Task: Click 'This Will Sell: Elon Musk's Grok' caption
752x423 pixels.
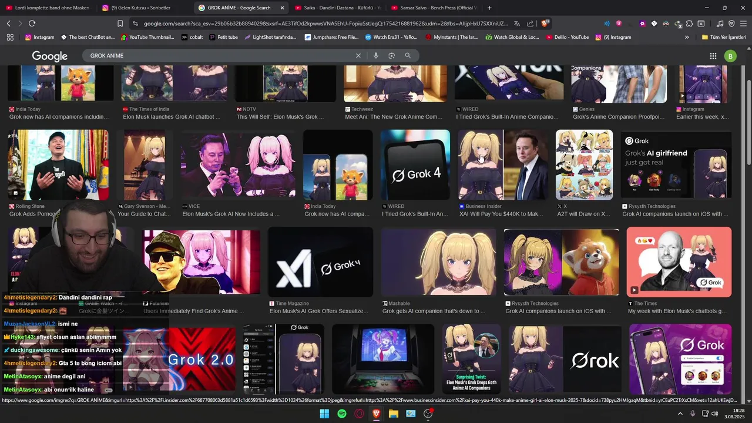Action: [280, 117]
